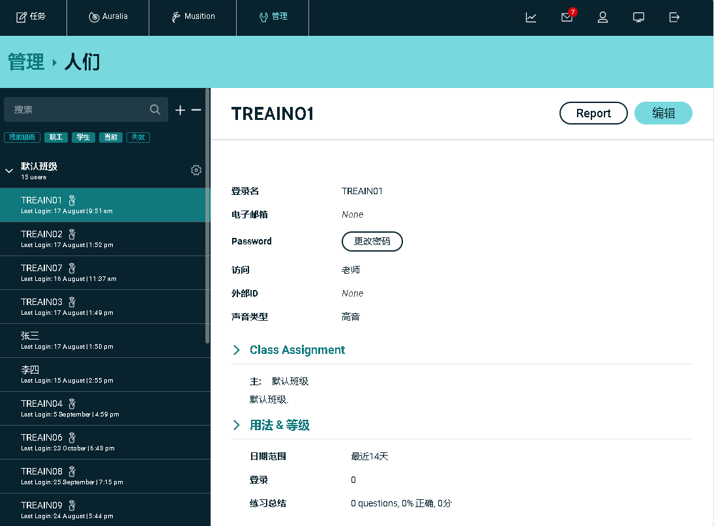
Task: Select the 最近14天 date range value
Action: coord(369,456)
